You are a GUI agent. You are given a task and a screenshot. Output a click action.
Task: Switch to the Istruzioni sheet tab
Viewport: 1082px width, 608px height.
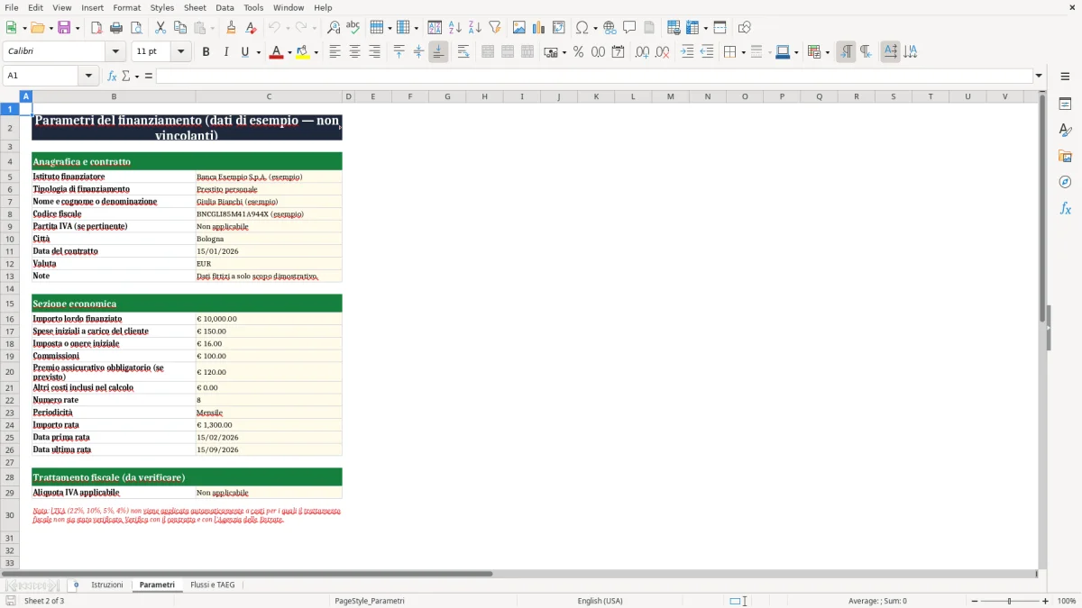[107, 585]
